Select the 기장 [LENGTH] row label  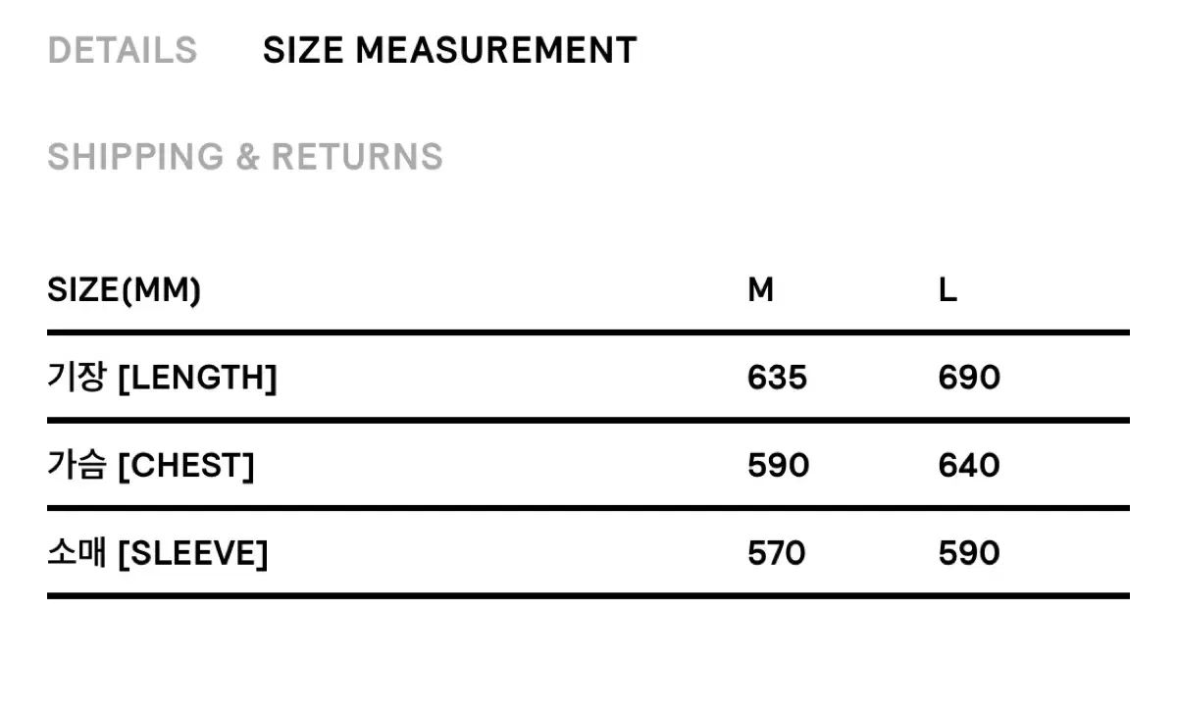pos(162,378)
